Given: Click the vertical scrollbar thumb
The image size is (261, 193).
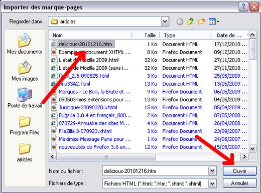Looking at the screenshot, I should pos(252,50).
